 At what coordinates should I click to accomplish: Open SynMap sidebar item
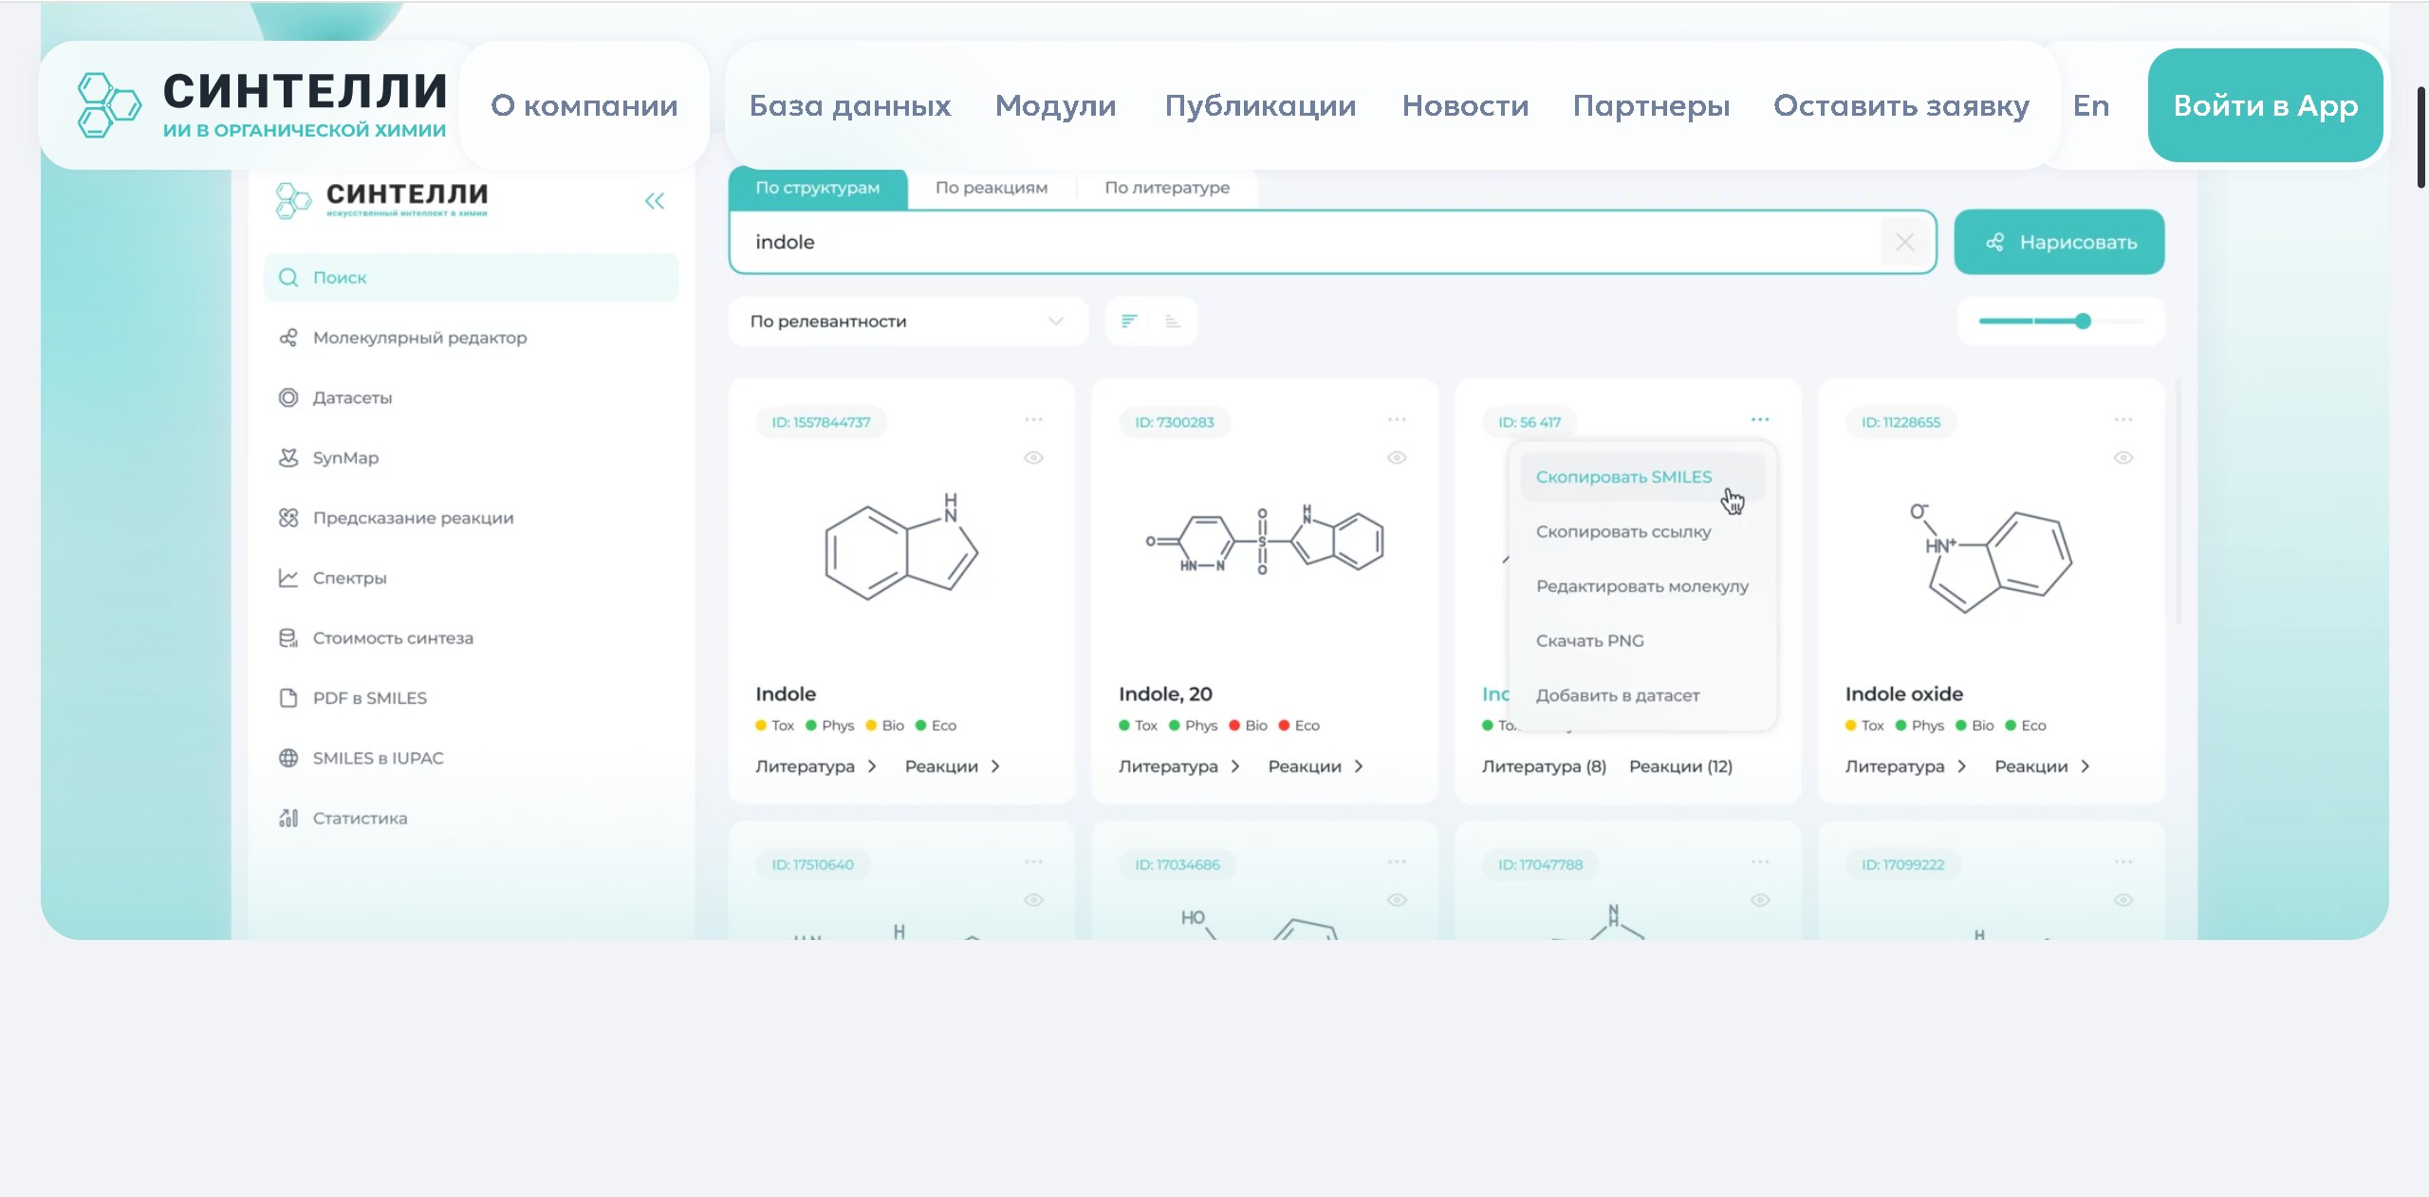click(328, 457)
